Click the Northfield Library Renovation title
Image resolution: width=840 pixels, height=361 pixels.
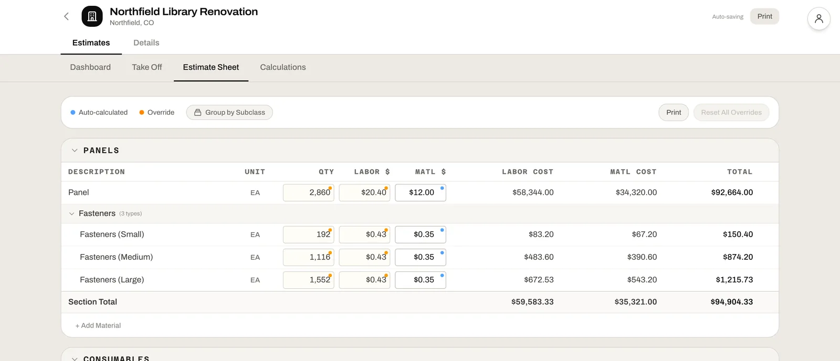click(184, 12)
